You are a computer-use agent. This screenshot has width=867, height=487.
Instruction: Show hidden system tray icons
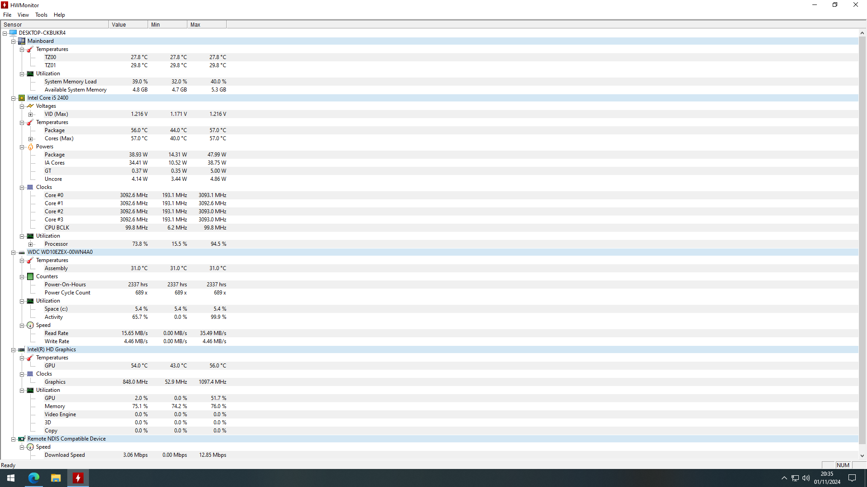coord(784,478)
